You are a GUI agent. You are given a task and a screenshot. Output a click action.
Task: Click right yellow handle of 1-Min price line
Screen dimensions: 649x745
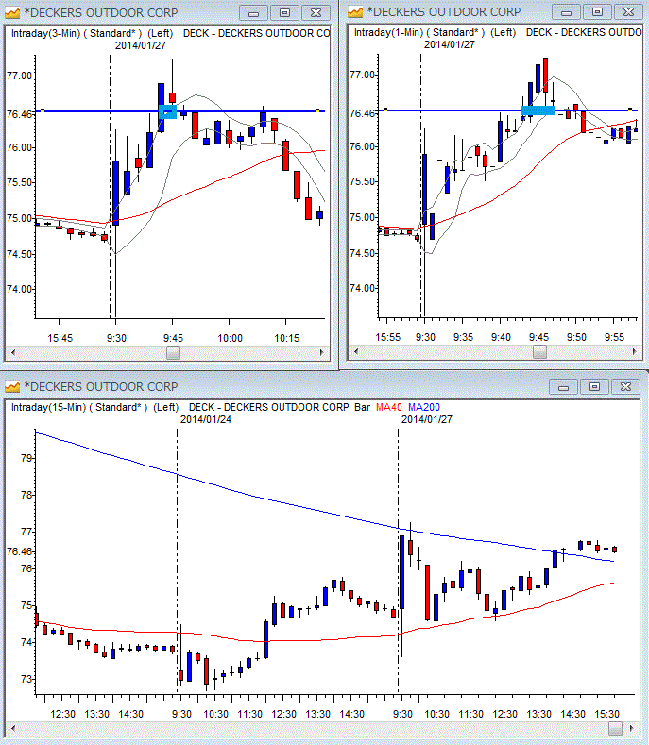coord(630,110)
